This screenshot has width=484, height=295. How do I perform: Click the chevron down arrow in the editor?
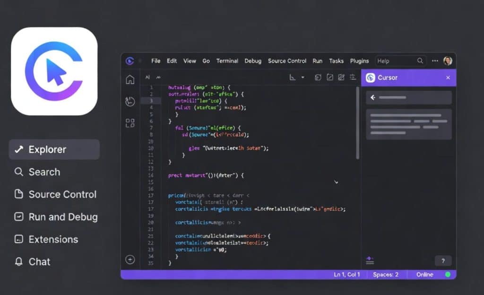(336, 182)
